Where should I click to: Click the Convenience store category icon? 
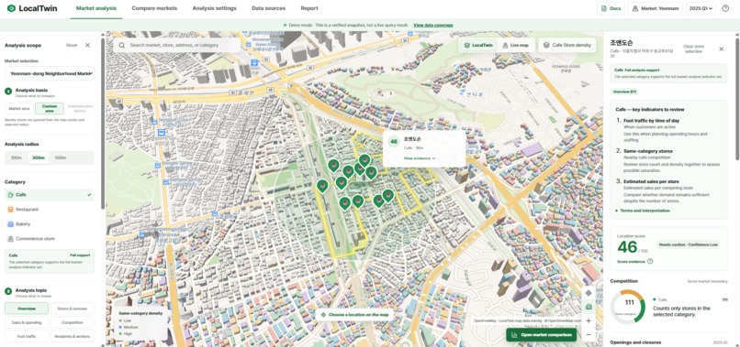click(10, 239)
